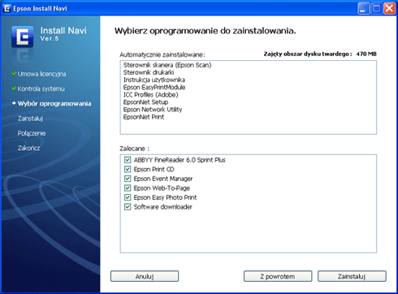The image size is (398, 294).
Task: Click Sterownik drukarki list entry
Action: click(149, 72)
